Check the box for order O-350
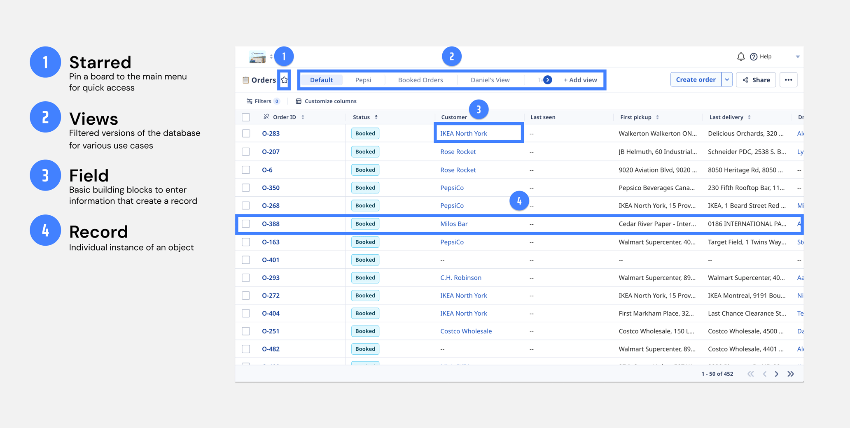 pos(246,188)
